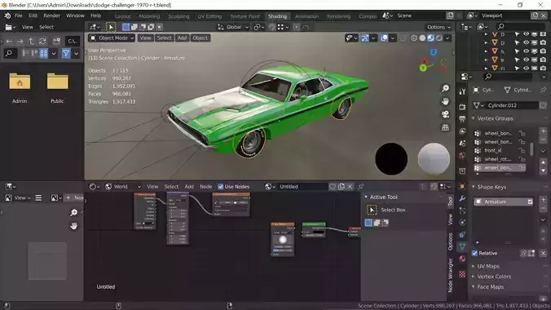This screenshot has height=310, width=551.
Task: Open the overlays dropdown arrow
Action: coord(393,38)
